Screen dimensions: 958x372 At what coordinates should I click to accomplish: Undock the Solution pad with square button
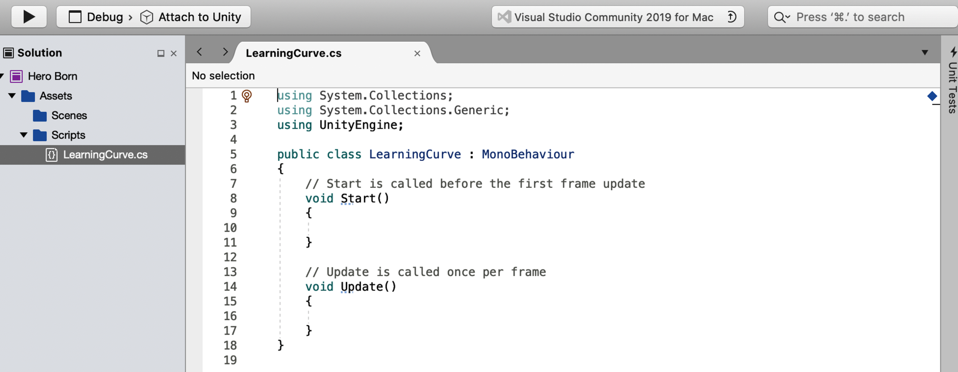pos(161,54)
